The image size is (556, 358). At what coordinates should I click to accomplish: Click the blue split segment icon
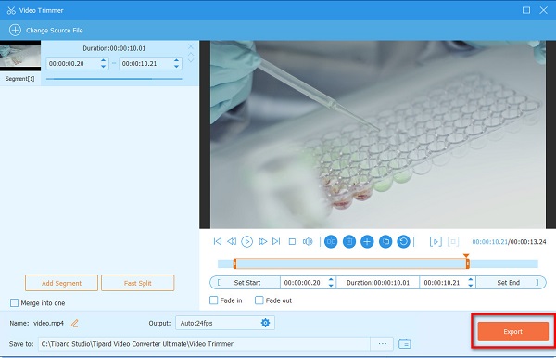click(331, 242)
